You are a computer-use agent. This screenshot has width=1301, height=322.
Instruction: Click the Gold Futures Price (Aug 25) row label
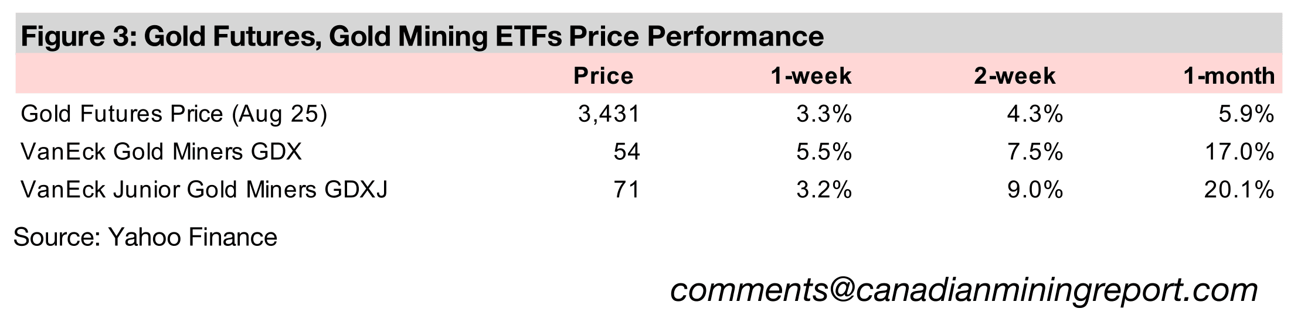tap(174, 114)
